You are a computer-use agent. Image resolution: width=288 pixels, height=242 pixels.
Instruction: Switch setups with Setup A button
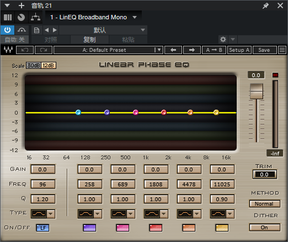click(239, 50)
